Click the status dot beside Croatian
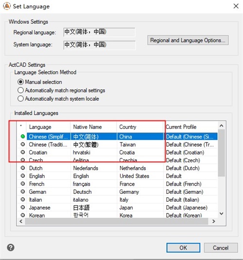243x260 pixels. 23,152
